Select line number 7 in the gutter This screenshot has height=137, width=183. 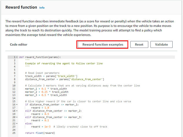point(14,76)
